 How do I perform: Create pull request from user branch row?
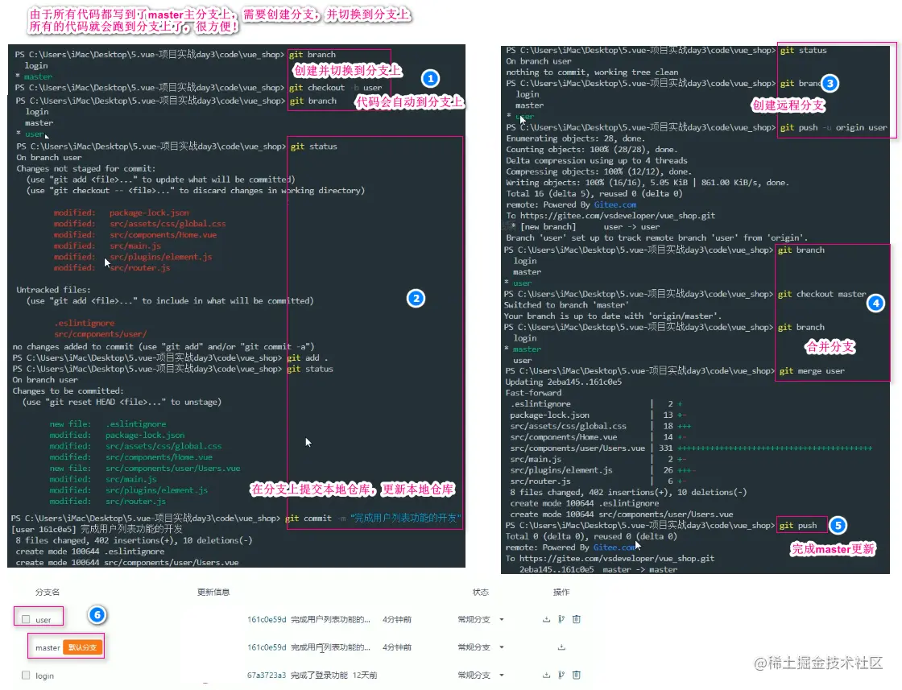pos(561,619)
